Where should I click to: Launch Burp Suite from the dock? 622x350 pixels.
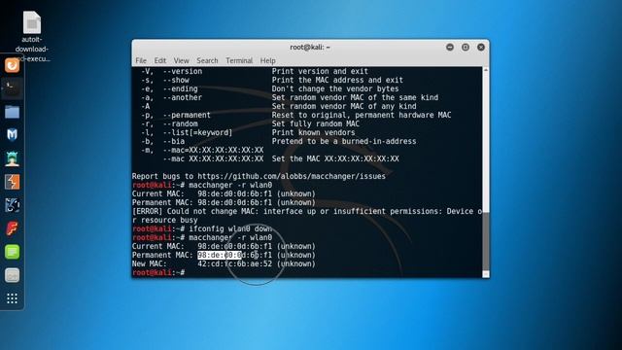[x=12, y=182]
